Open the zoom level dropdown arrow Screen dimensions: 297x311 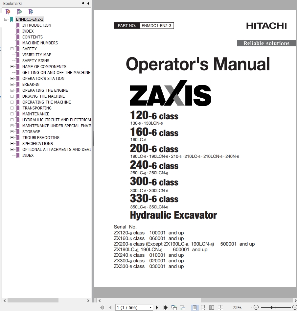251,307
